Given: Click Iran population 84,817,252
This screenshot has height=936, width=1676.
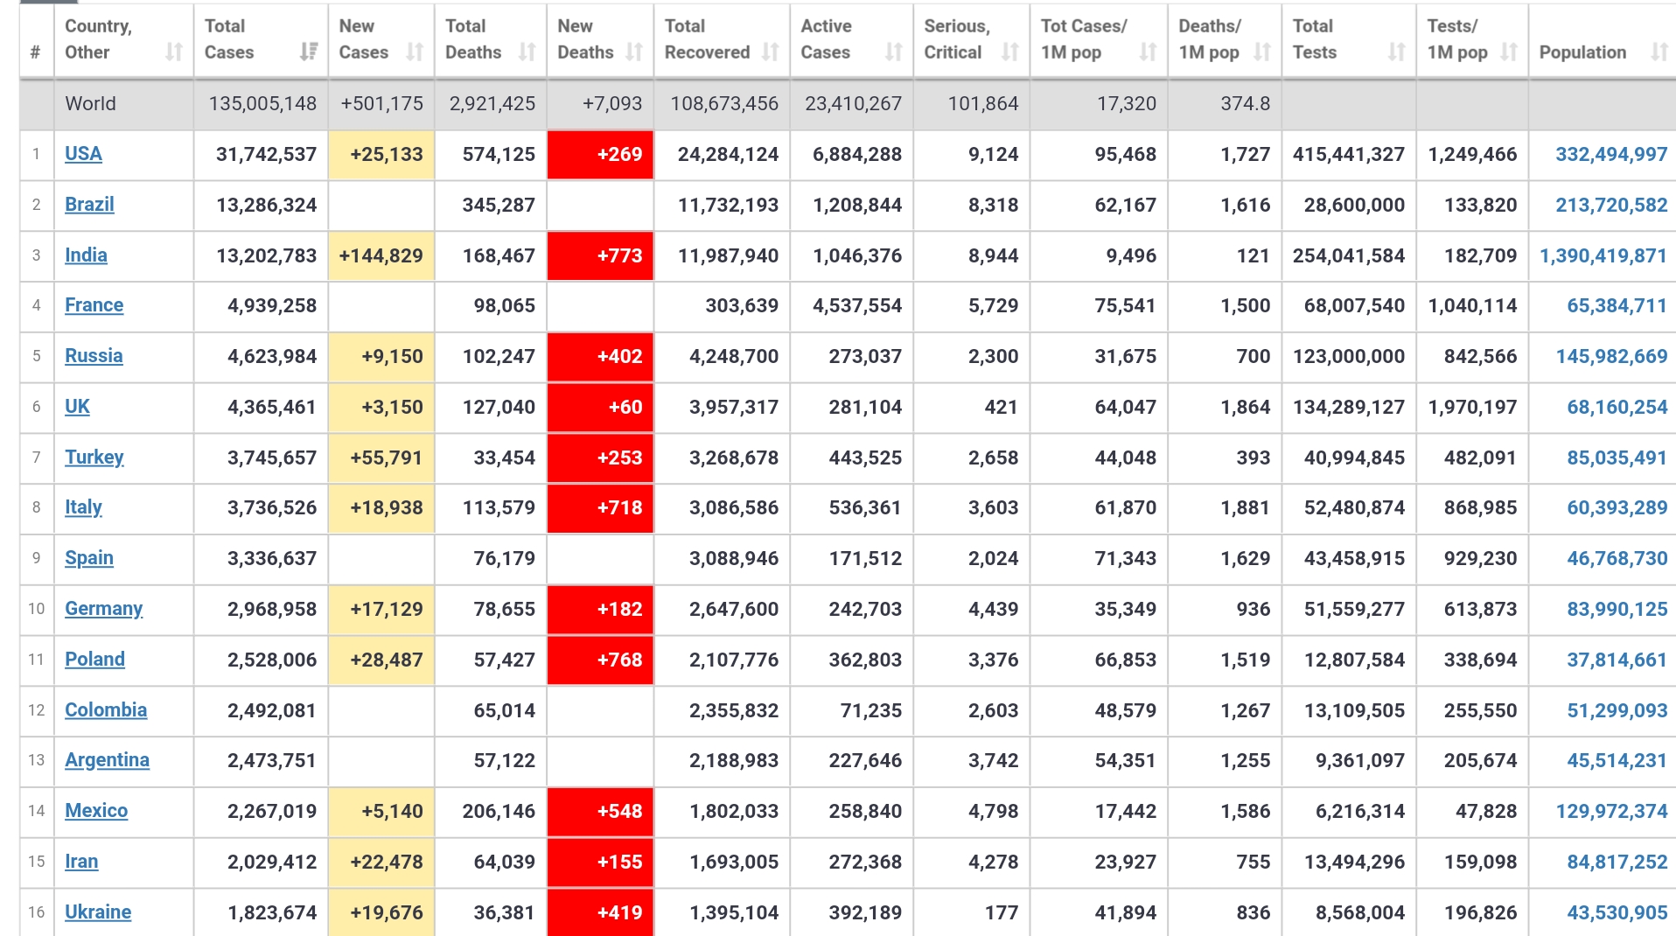Looking at the screenshot, I should click(x=1617, y=862).
